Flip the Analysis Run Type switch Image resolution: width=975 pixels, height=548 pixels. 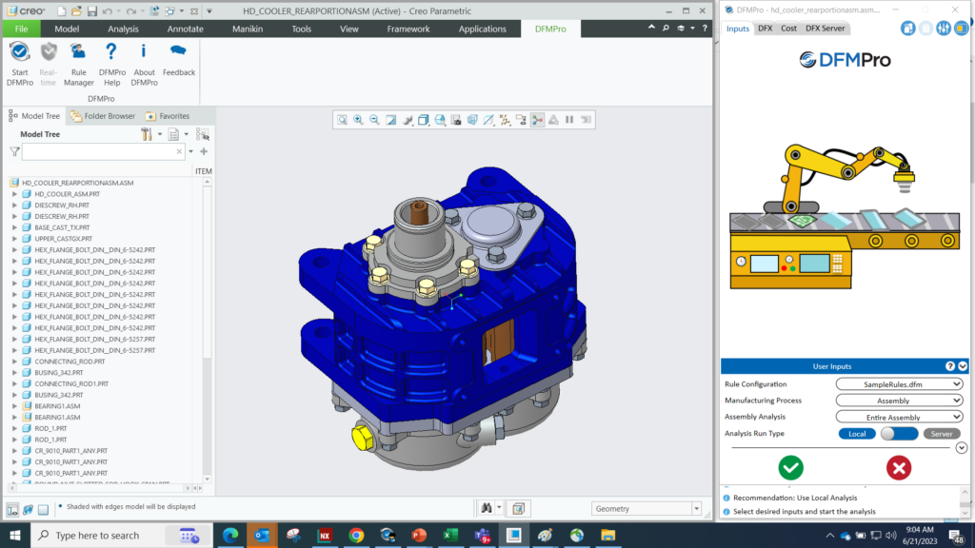click(899, 434)
